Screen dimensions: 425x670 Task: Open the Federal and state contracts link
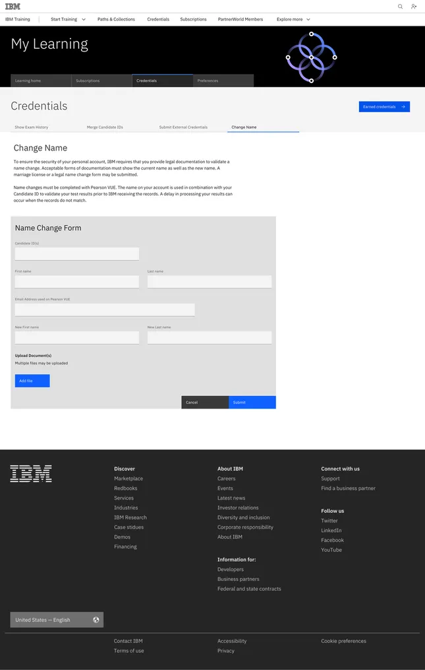coord(249,589)
